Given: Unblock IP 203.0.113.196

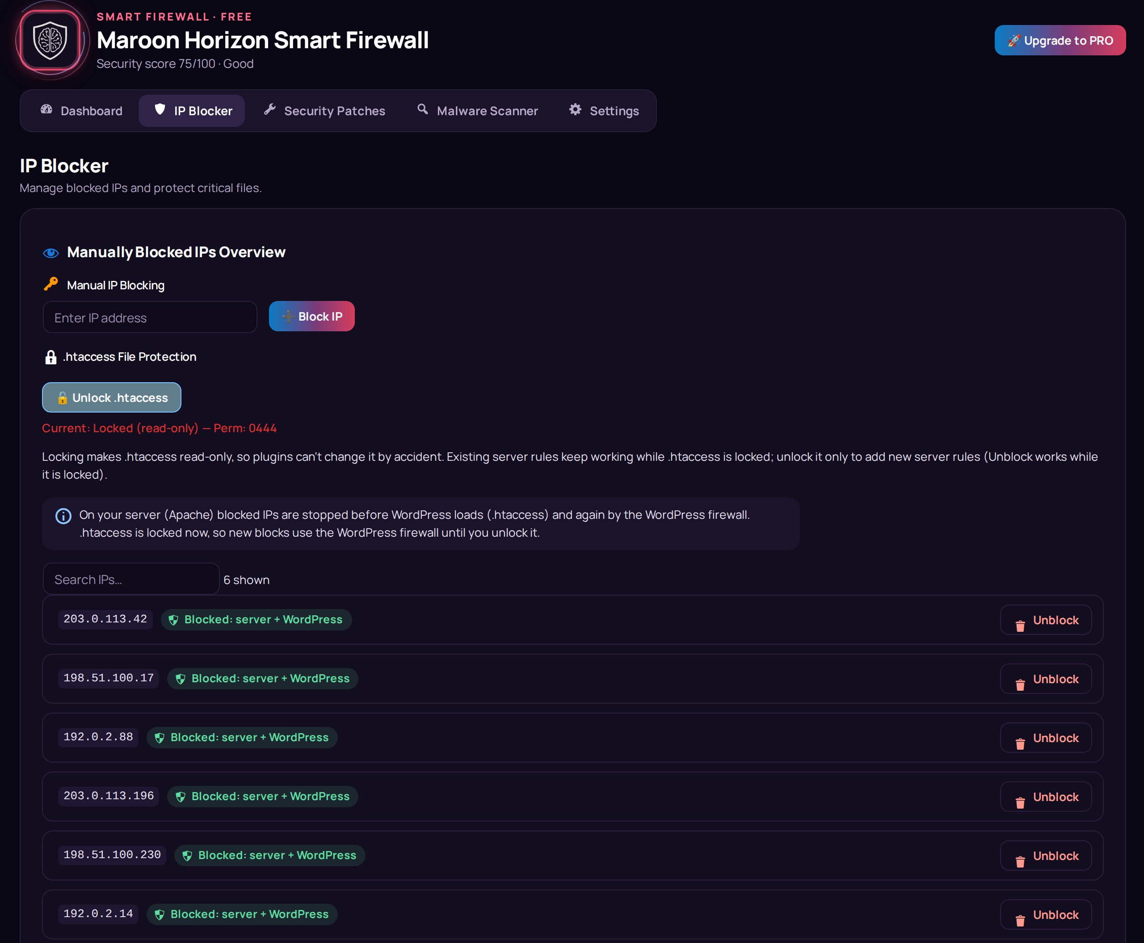Looking at the screenshot, I should pyautogui.click(x=1046, y=797).
